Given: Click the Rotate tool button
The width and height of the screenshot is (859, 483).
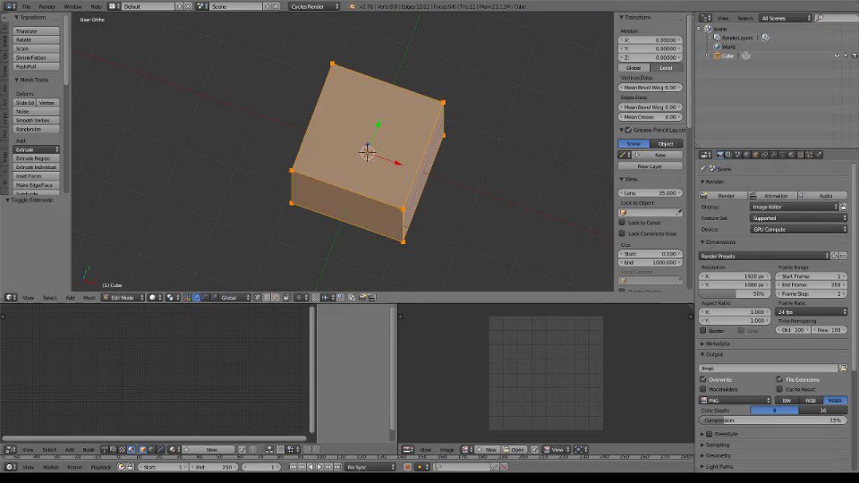Looking at the screenshot, I should [x=36, y=40].
